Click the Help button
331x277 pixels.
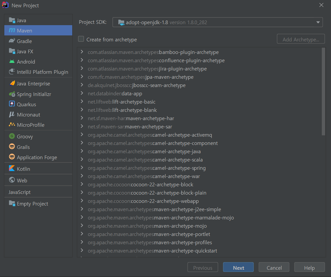309,267
